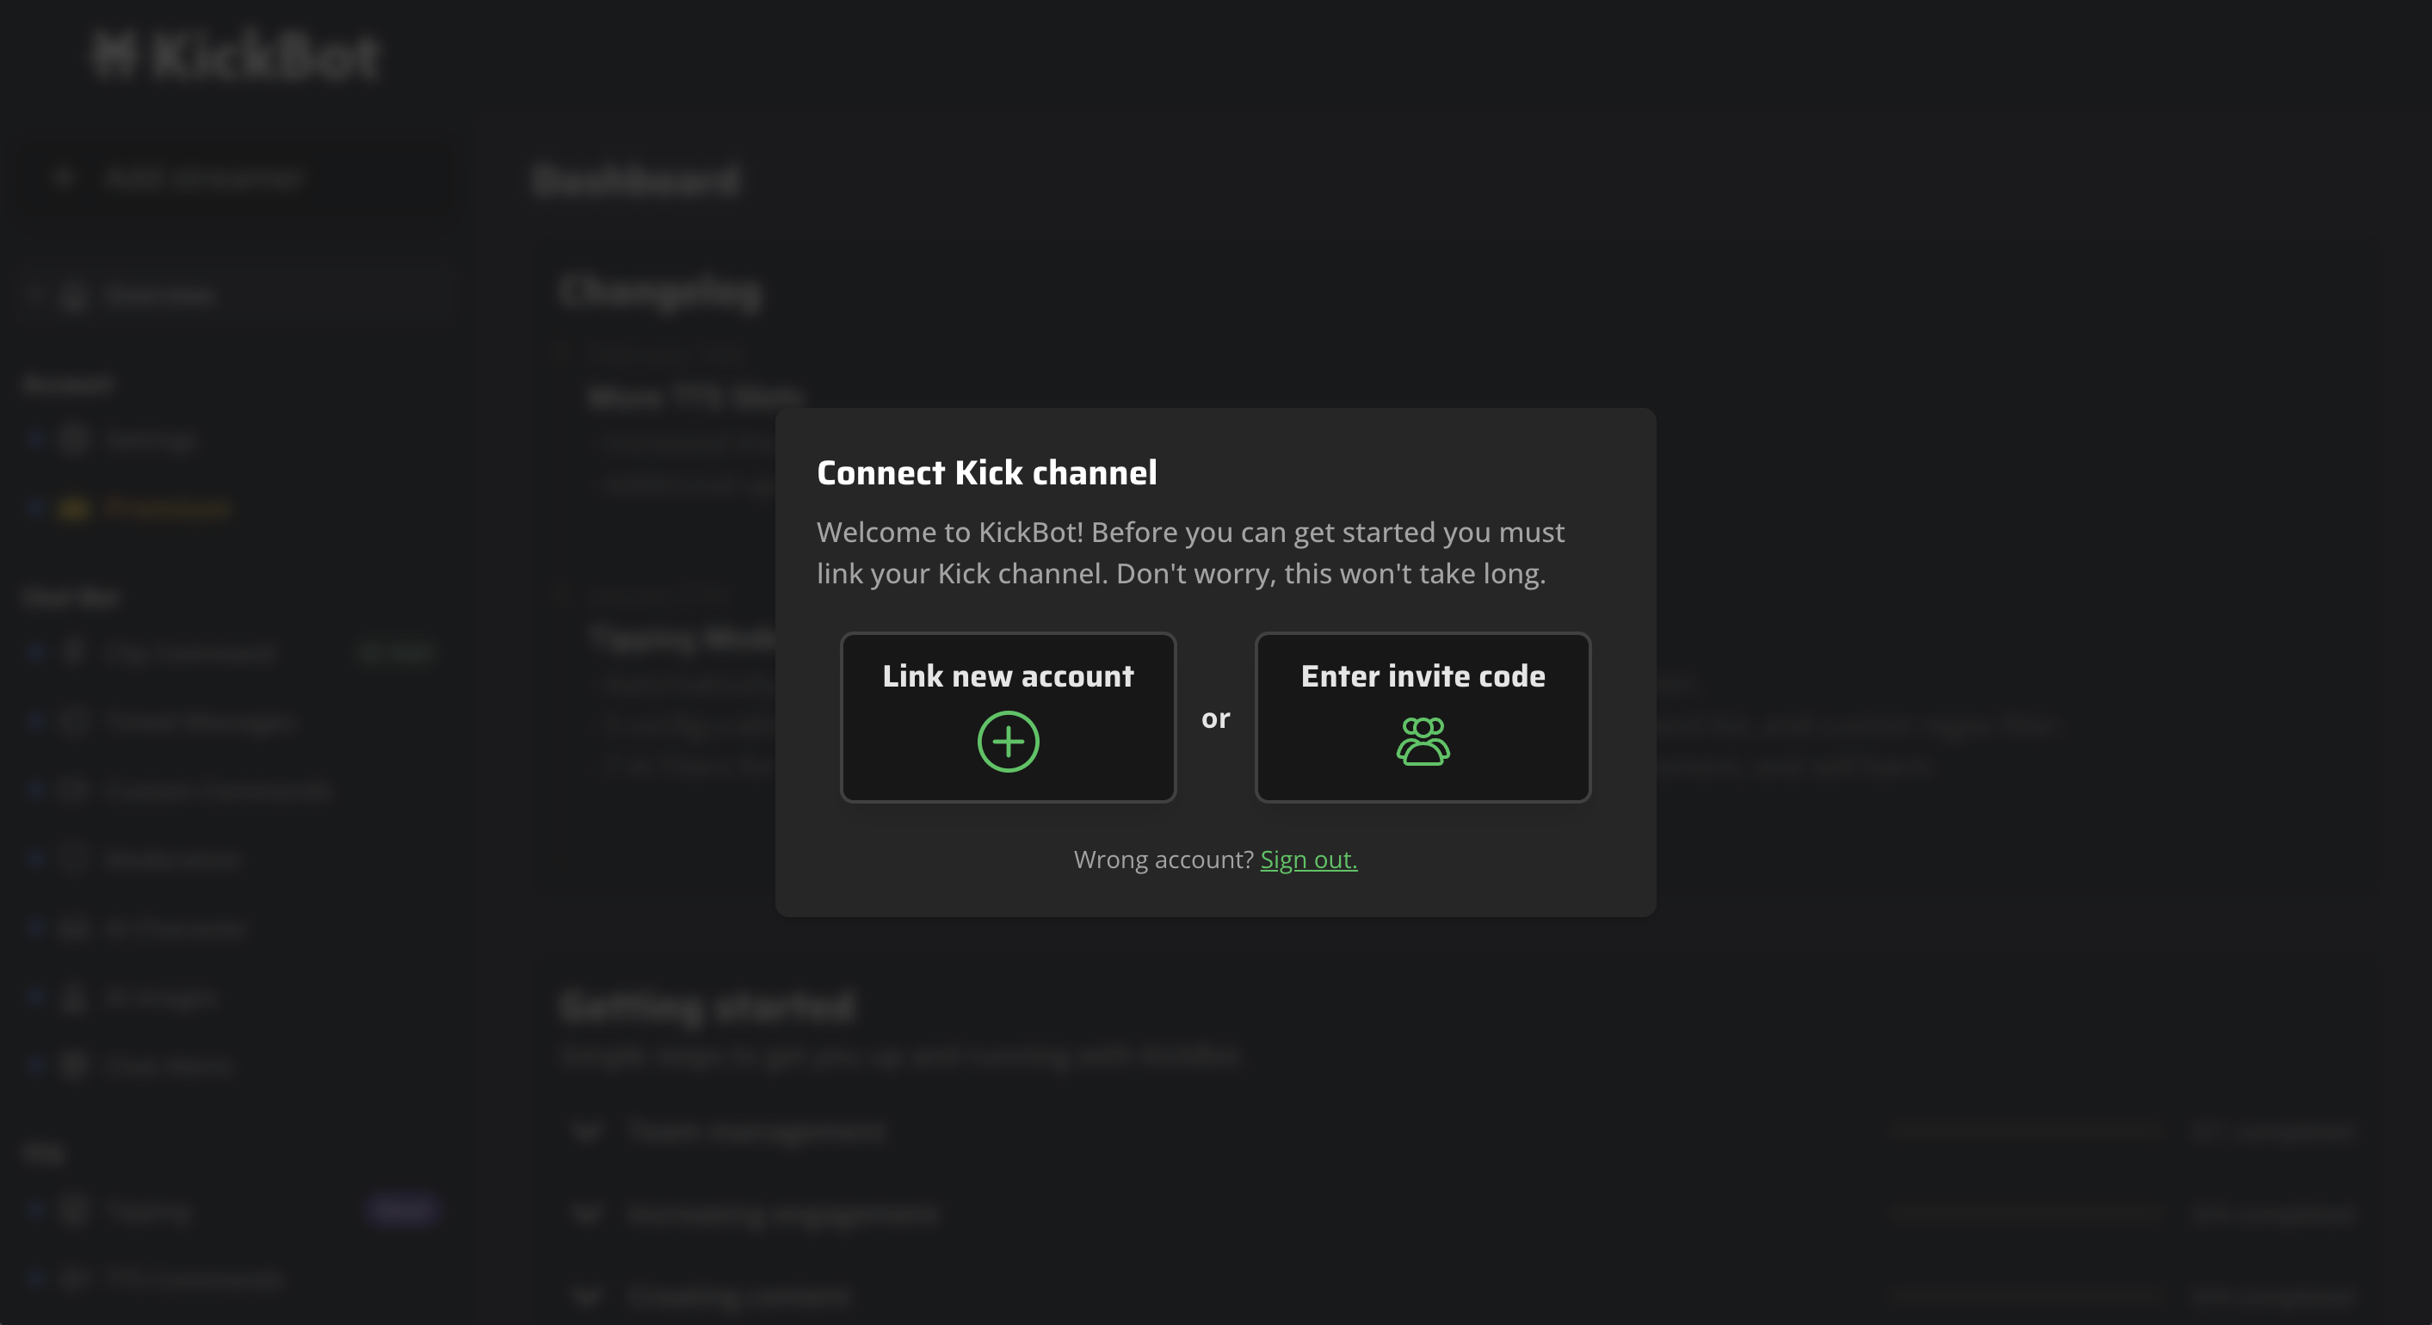This screenshot has height=1325, width=2432.
Task: Click the green group people icon
Action: pos(1423,742)
